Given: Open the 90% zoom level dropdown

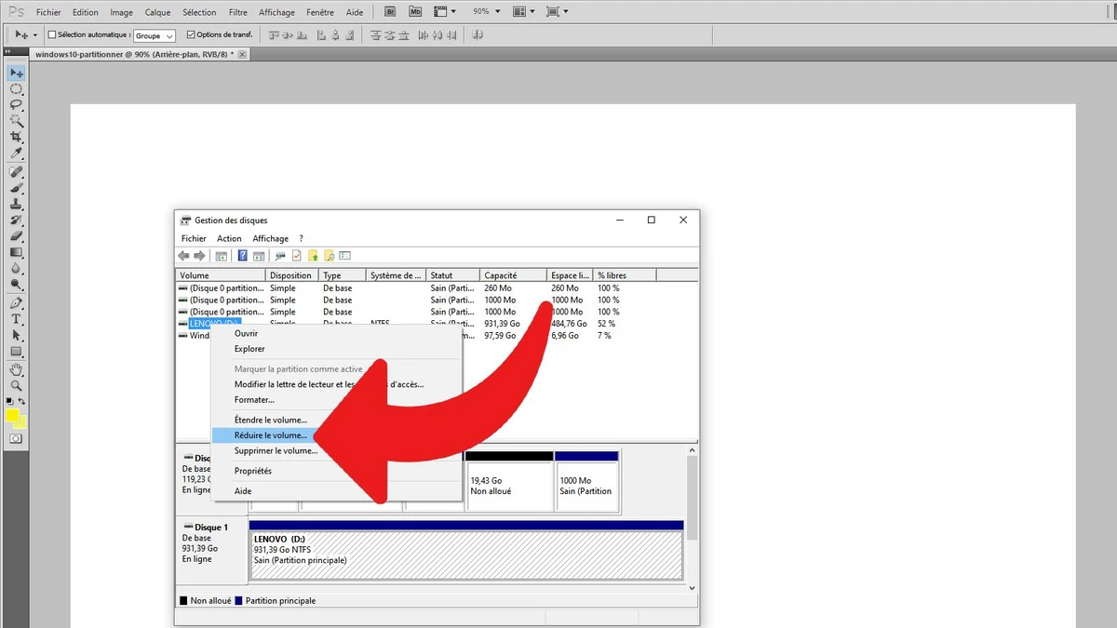Looking at the screenshot, I should [x=485, y=12].
